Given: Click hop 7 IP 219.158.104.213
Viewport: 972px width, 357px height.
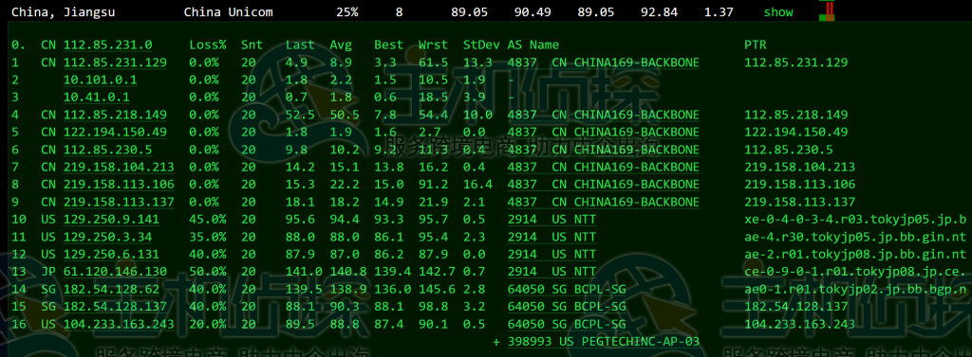Looking at the screenshot, I should 119,167.
